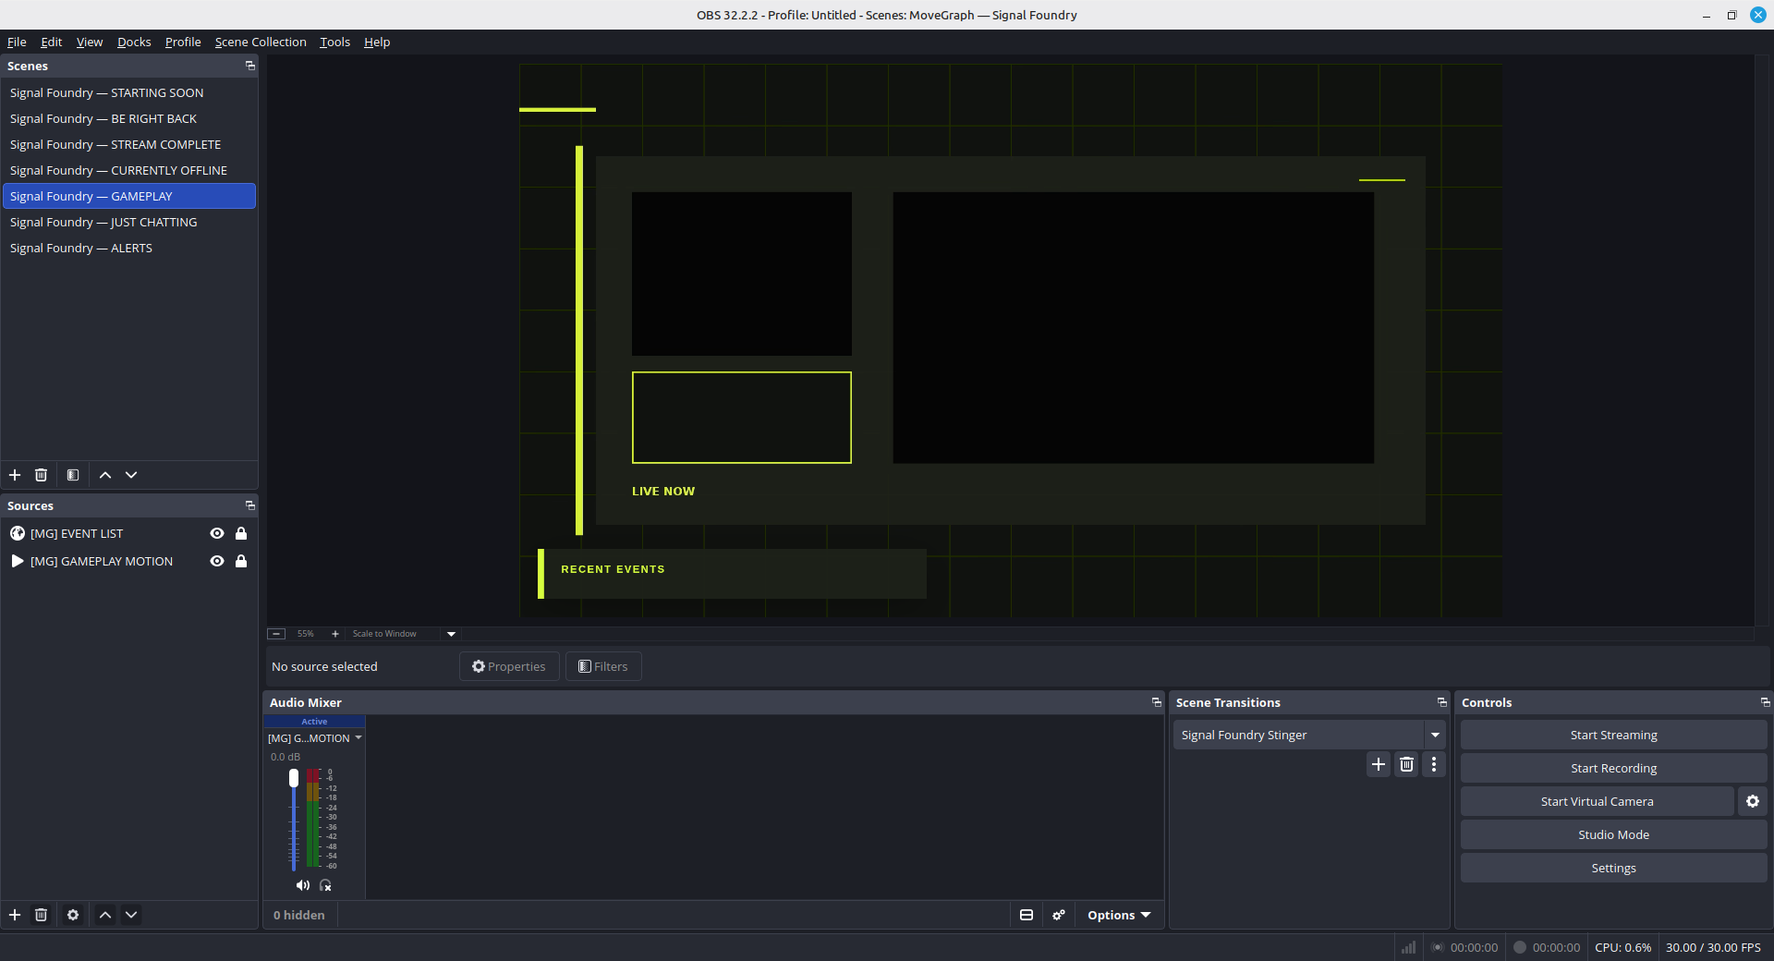Viewport: 1774px width, 961px height.
Task: Add a new source with the plus icon
Action: (x=15, y=915)
